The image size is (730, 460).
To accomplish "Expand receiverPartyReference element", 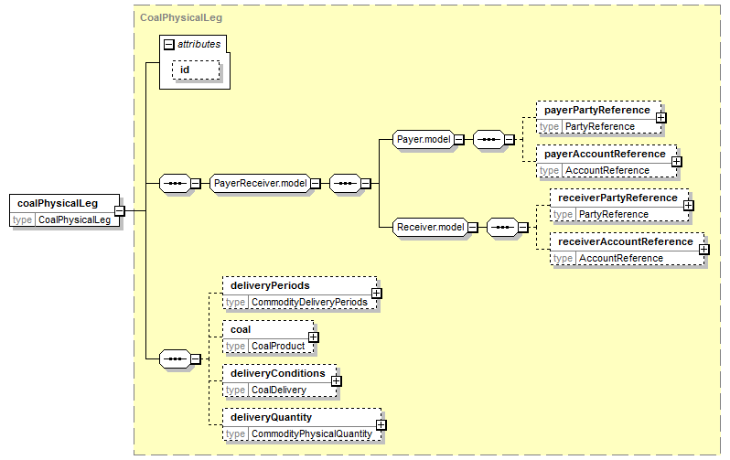I will click(688, 206).
